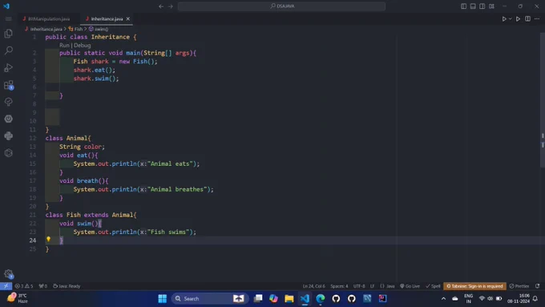Expand the run options dropdown arrow

pyautogui.click(x=511, y=18)
